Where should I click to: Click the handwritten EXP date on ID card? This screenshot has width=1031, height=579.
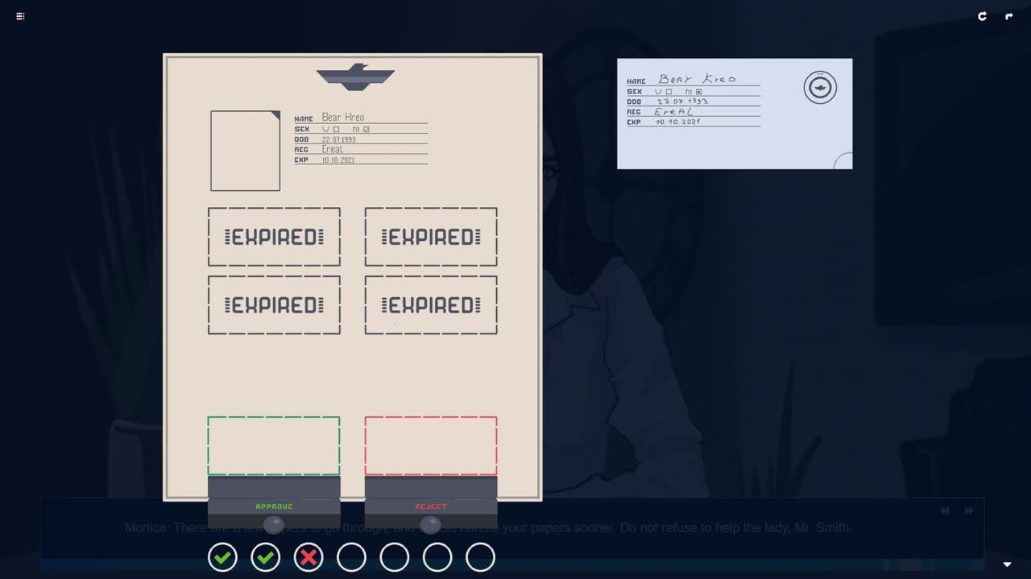pyautogui.click(x=677, y=122)
